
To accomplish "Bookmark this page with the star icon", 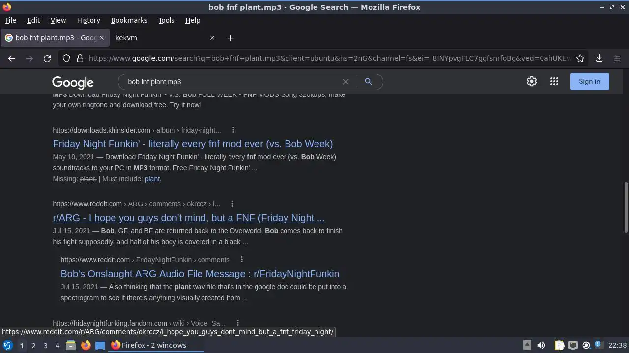I will pos(580,58).
